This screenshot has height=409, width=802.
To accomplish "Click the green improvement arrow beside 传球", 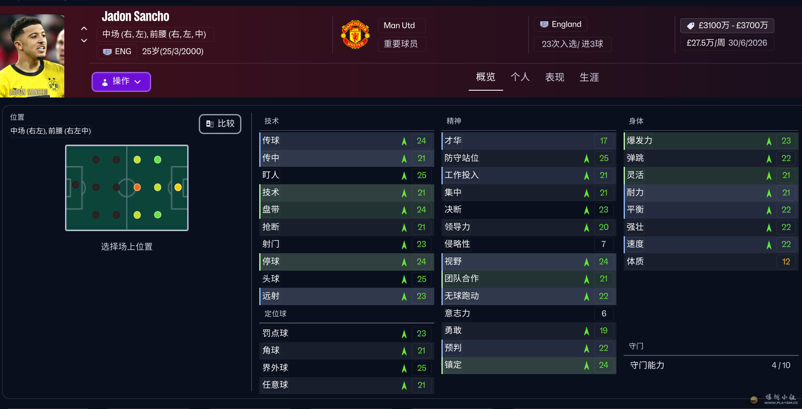I will (404, 141).
